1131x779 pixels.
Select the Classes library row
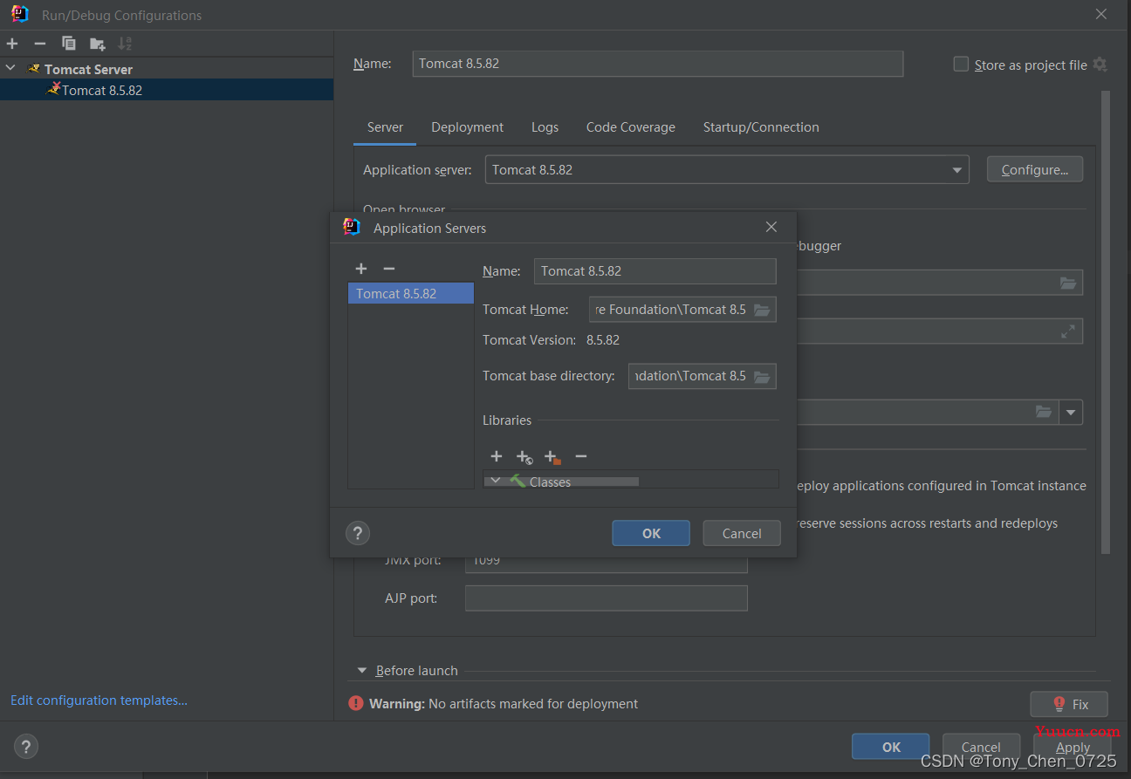[630, 481]
